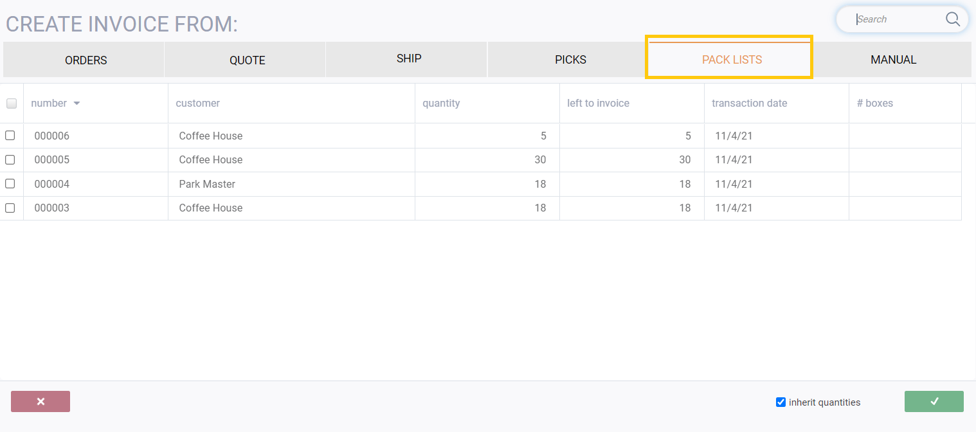This screenshot has height=432, width=976.
Task: Click the red cancel X button
Action: pyautogui.click(x=41, y=401)
